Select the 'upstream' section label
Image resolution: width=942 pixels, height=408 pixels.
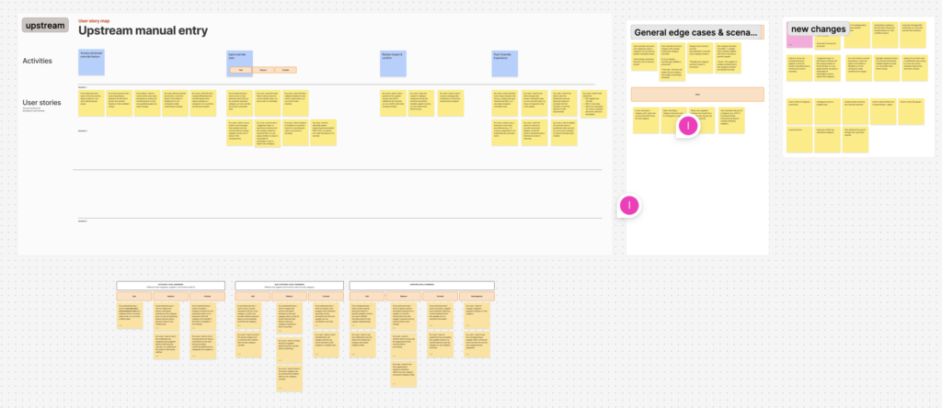[45, 25]
